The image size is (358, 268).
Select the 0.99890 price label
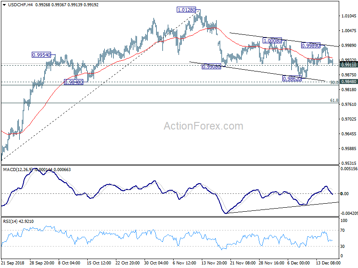[x=311, y=46]
